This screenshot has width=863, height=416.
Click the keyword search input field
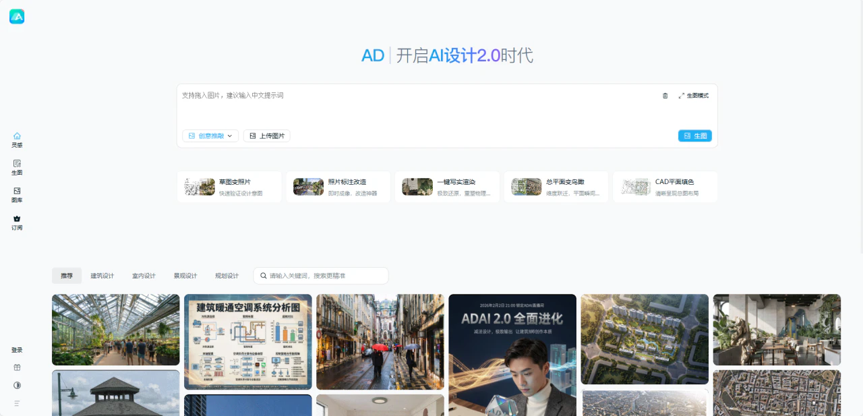coord(320,276)
